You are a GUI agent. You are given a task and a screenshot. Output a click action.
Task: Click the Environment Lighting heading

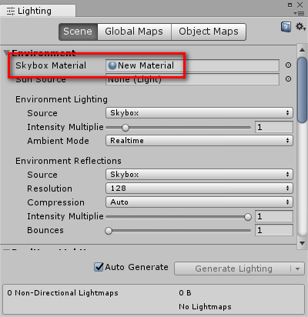point(62,99)
